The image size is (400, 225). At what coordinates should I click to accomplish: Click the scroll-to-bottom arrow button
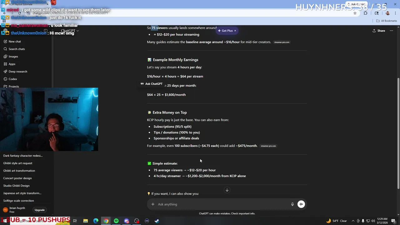coord(227,190)
